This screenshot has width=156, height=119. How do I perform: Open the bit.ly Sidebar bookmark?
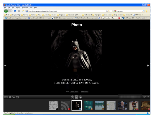(138, 15)
